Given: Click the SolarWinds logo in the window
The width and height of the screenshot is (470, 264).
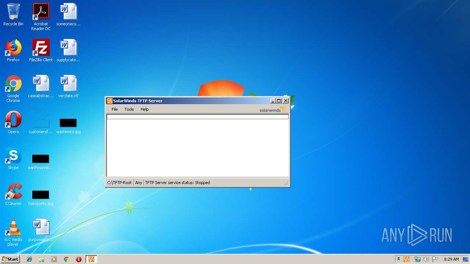Looking at the screenshot, I should [x=272, y=109].
